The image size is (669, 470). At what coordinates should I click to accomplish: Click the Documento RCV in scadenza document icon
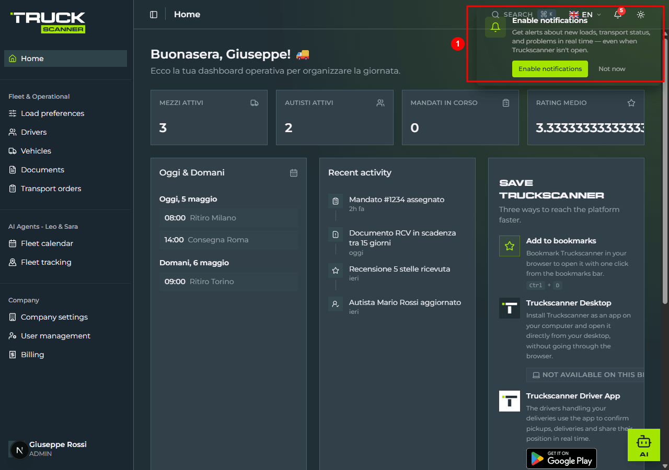(x=336, y=234)
